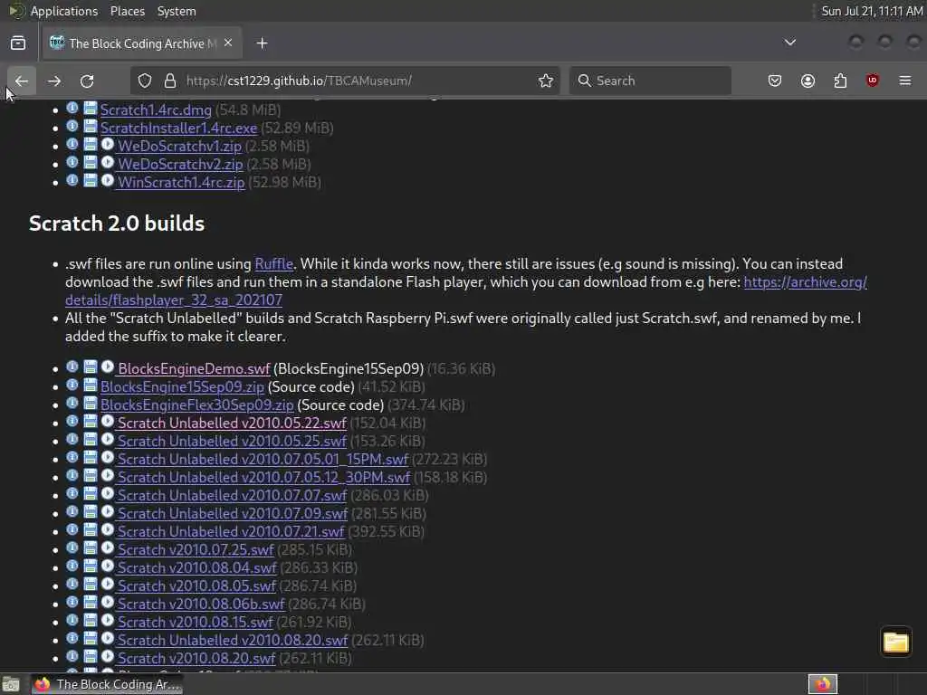Go forward one page

tap(54, 81)
